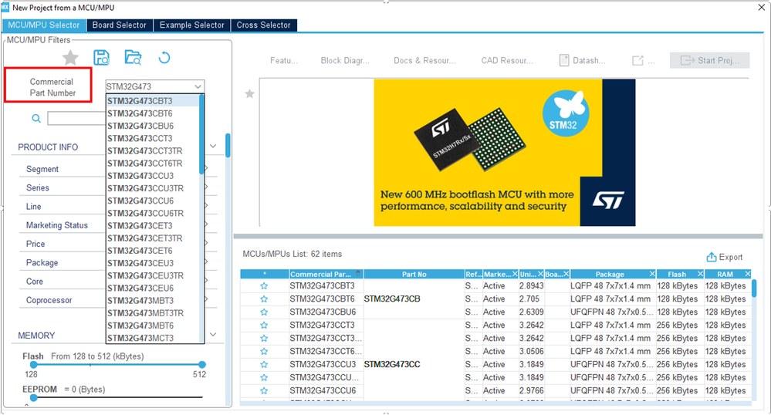
Task: Sort by the Part No column header
Action: [414, 274]
